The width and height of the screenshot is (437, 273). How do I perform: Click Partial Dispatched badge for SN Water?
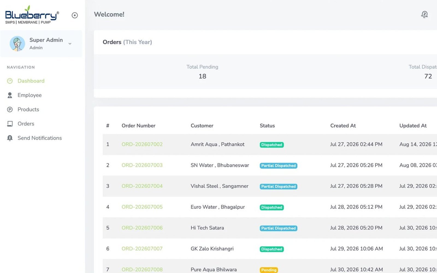(x=278, y=165)
